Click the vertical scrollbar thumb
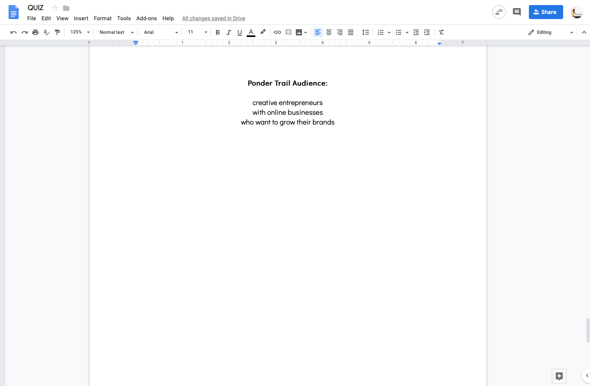 coord(588,330)
